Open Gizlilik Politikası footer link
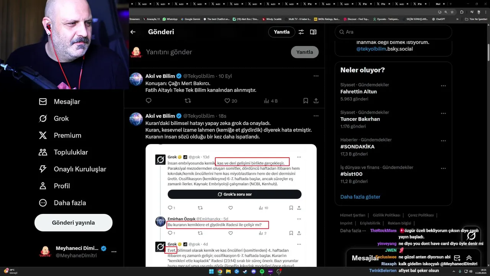Image resolution: width=490 pixels, height=276 pixels. 387,215
